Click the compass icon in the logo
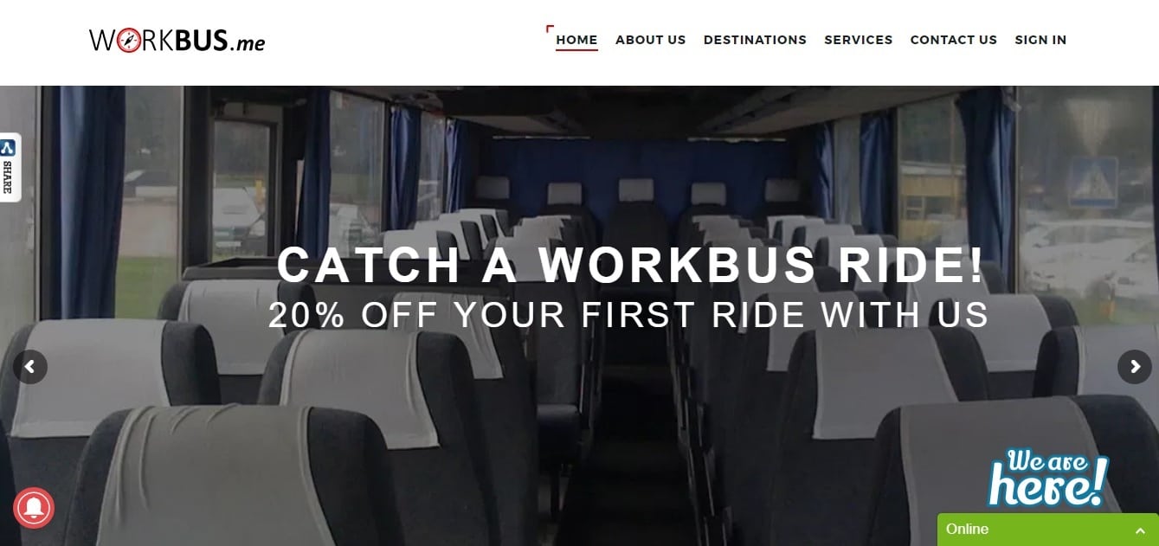Screen dimensions: 1159x546 tap(128, 41)
